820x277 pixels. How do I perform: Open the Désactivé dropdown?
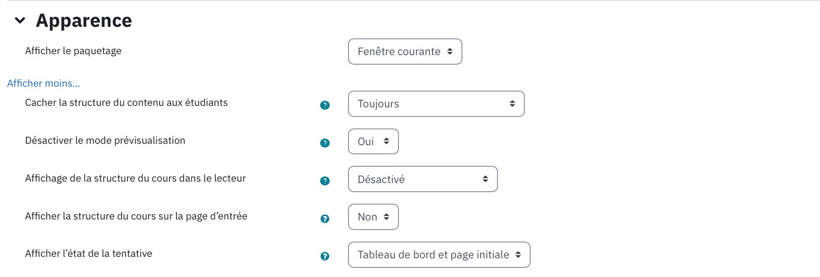[422, 179]
